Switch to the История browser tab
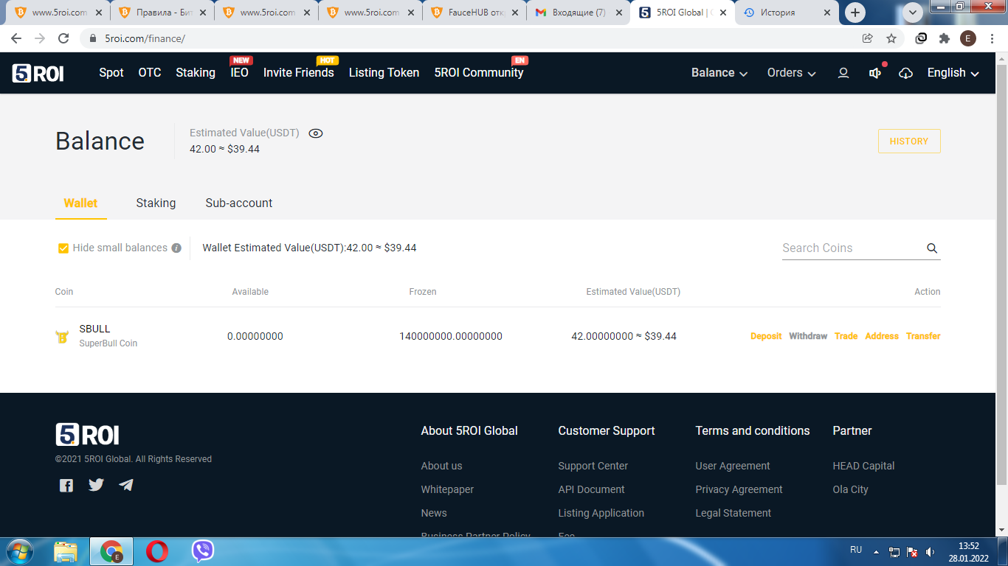 point(786,13)
